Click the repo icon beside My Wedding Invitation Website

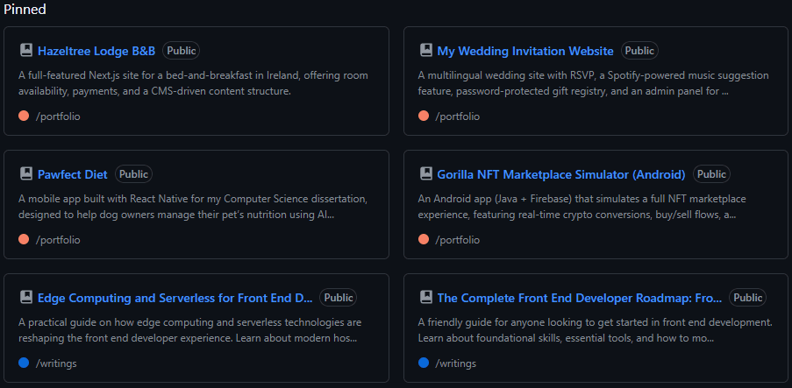point(425,51)
